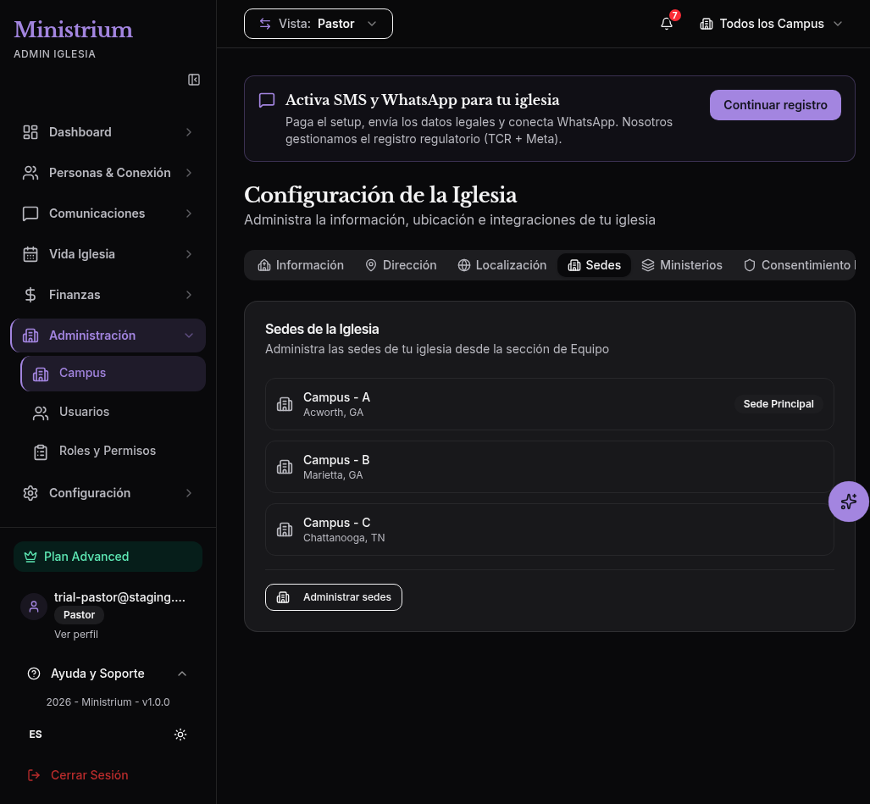Click the building icon of Campus - A
Image resolution: width=870 pixels, height=804 pixels.
tap(285, 404)
